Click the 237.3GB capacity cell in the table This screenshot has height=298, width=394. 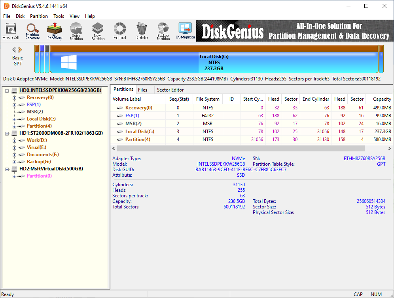383,132
